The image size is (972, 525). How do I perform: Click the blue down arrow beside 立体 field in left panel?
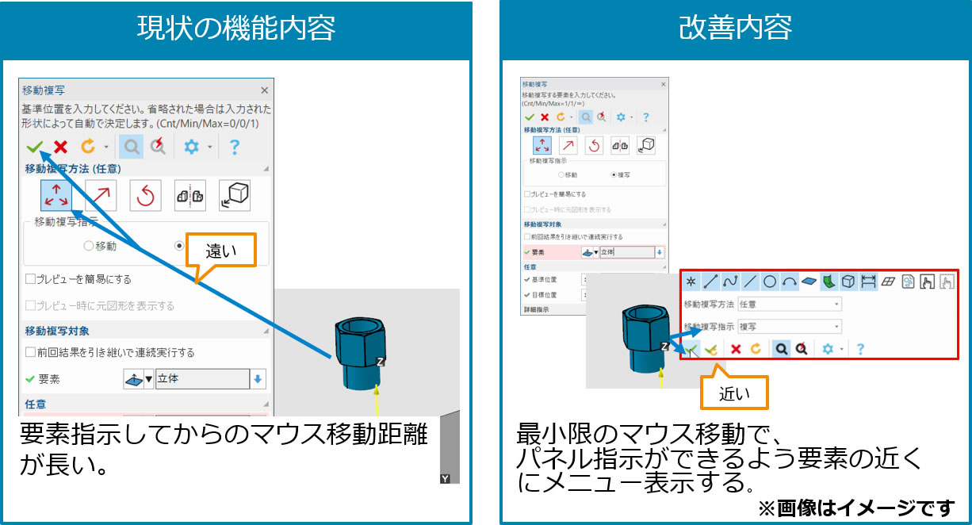pyautogui.click(x=258, y=379)
